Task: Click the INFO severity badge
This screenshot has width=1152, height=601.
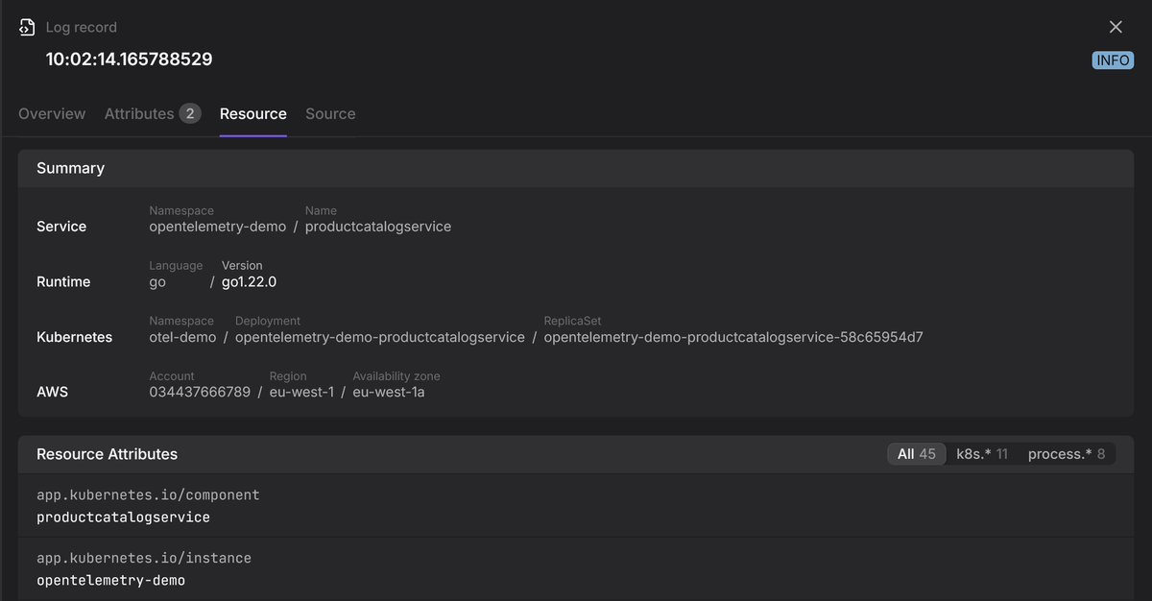Action: pos(1113,60)
